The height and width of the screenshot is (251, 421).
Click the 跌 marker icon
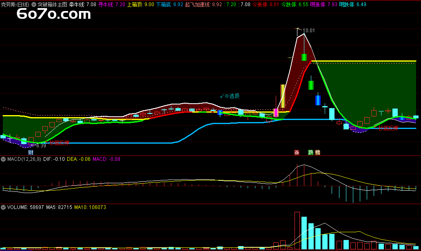(x=310, y=152)
